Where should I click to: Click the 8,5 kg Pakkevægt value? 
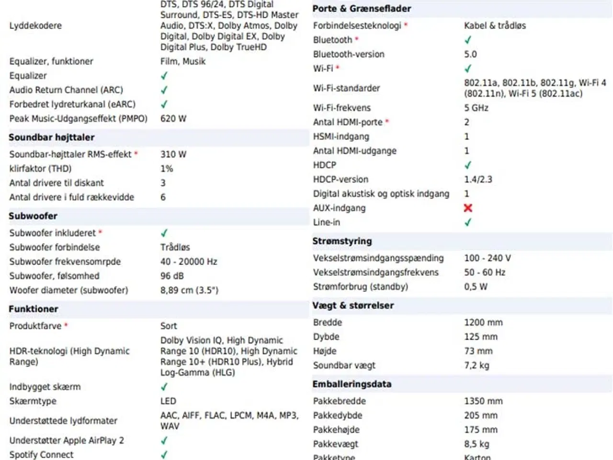477,444
